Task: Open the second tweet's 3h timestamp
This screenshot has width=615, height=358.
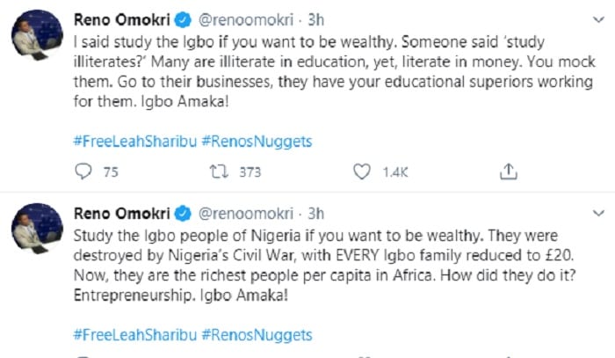Action: [x=318, y=214]
